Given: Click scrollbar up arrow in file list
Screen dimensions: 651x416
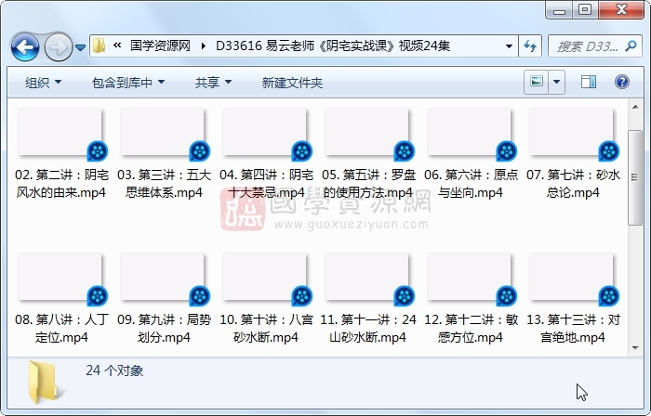Looking at the screenshot, I should pos(635,107).
